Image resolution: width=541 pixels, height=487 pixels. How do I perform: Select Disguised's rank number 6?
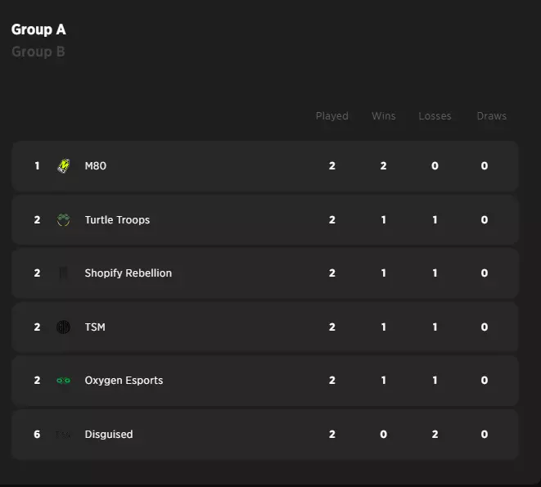[x=37, y=434]
